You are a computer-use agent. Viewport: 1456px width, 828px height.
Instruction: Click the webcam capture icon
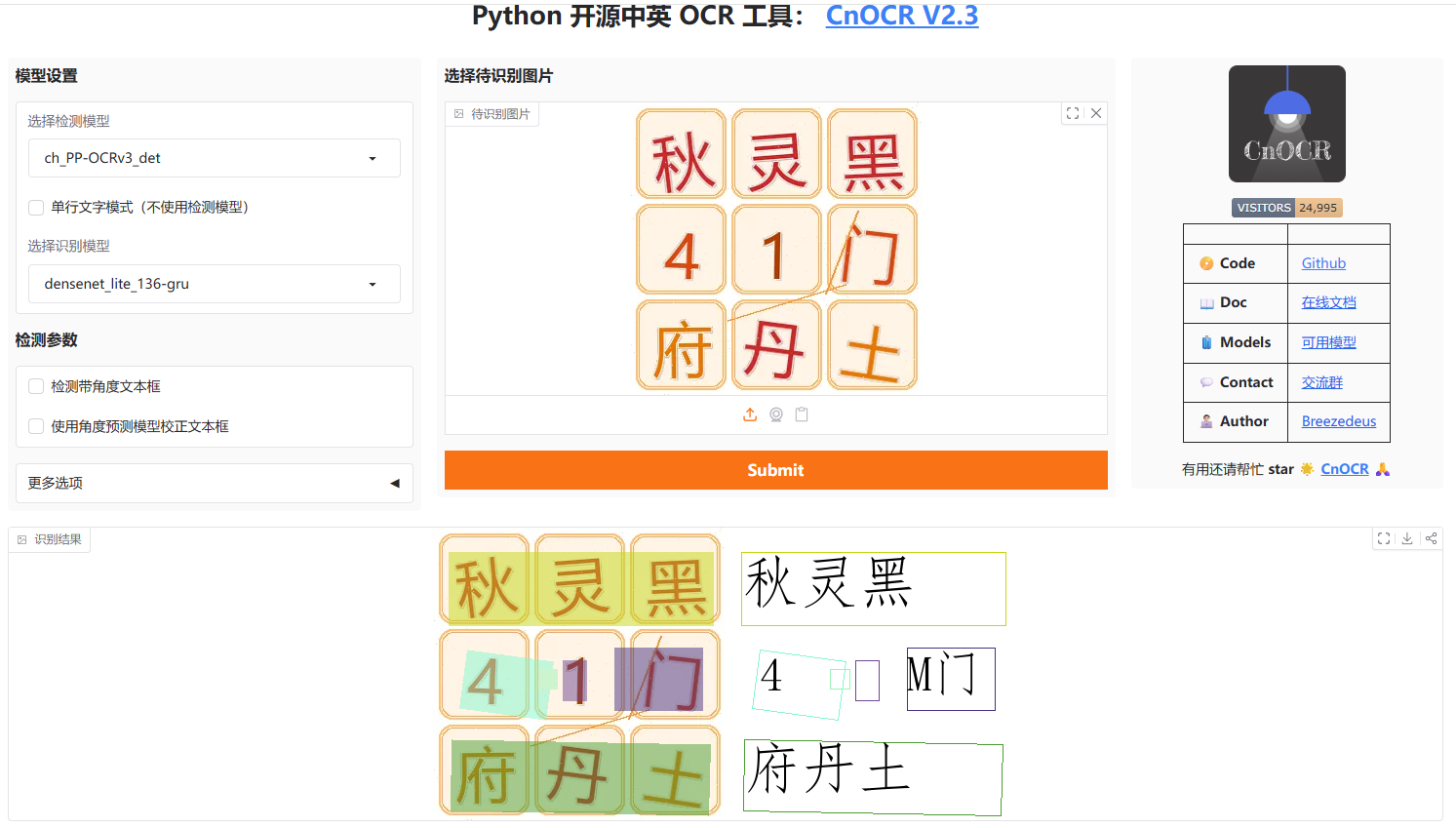(776, 414)
